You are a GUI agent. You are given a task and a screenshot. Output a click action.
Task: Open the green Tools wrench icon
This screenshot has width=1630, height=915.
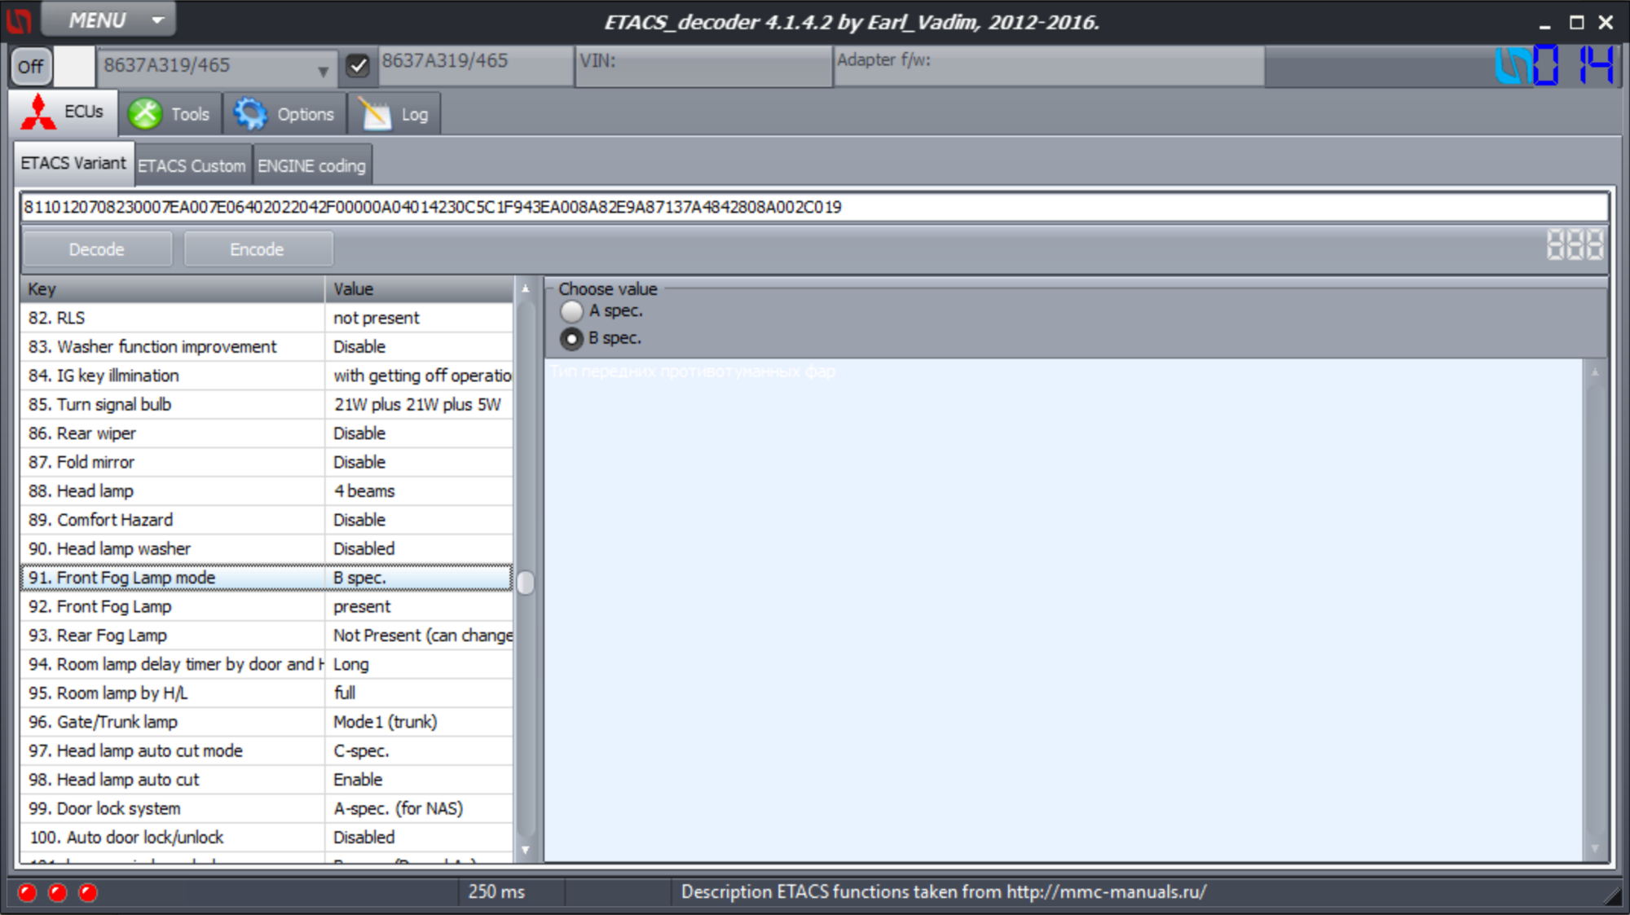point(145,114)
